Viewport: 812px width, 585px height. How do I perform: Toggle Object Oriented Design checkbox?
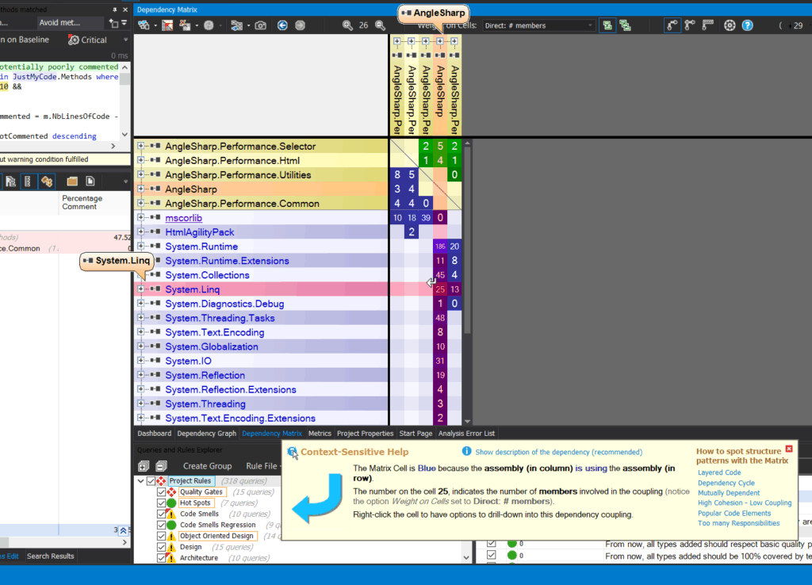tap(161, 536)
